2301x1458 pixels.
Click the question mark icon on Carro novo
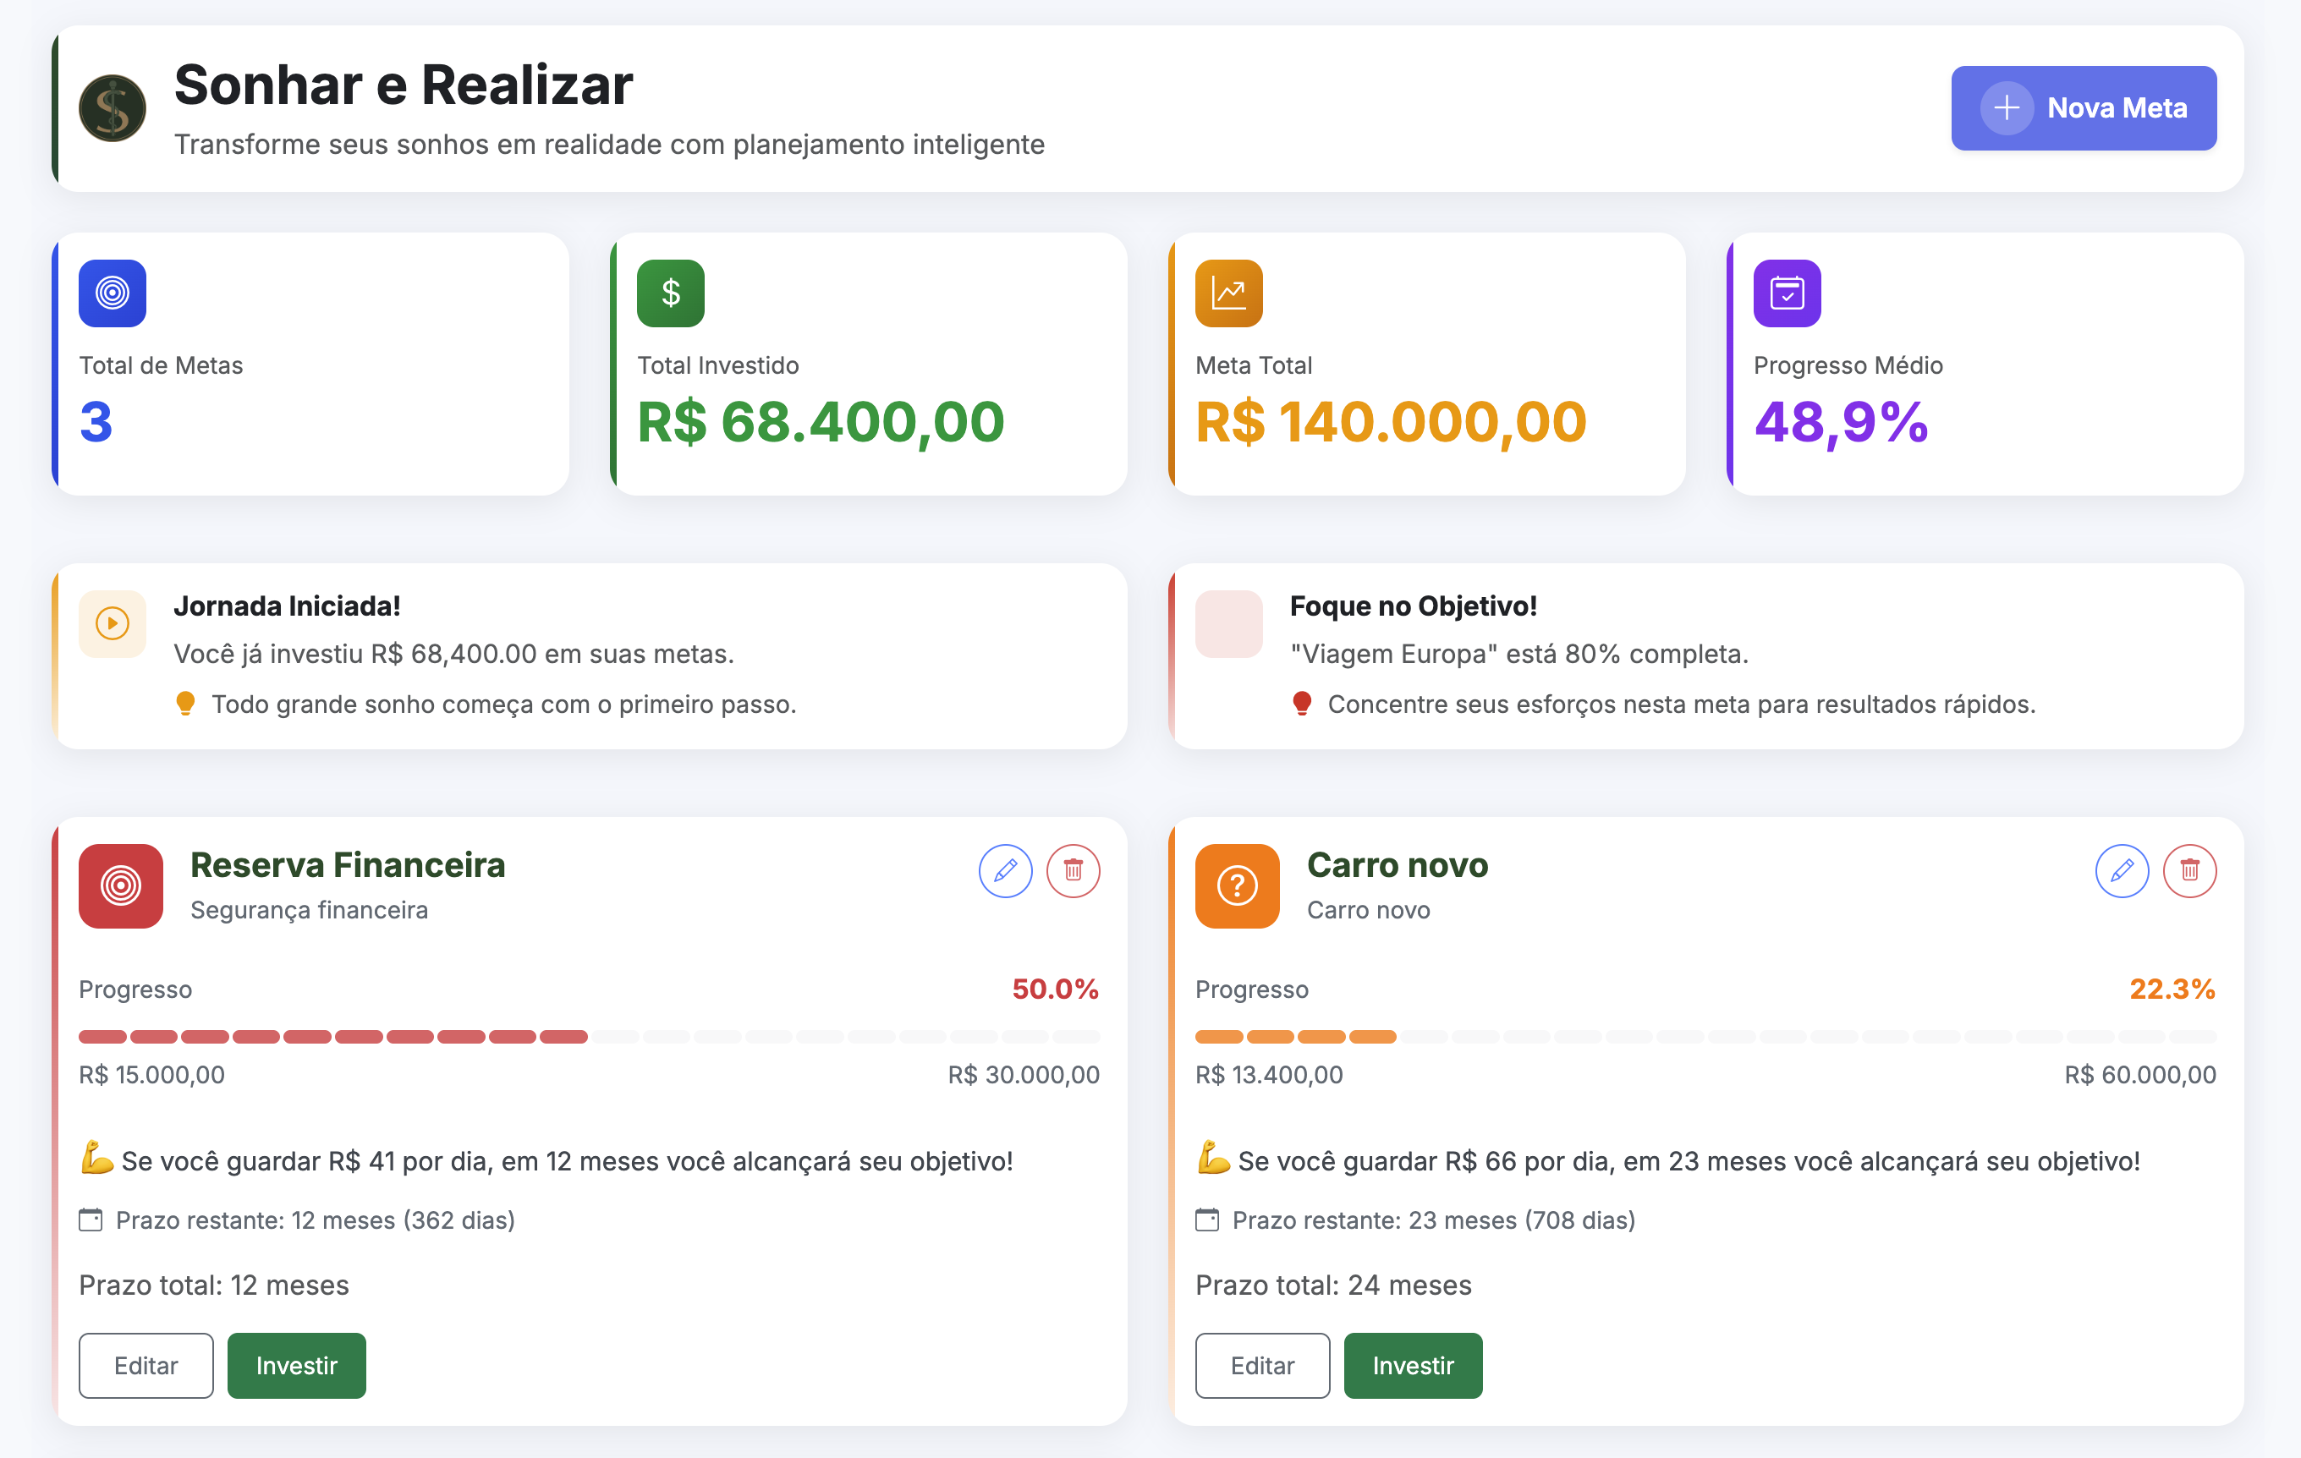(1238, 886)
